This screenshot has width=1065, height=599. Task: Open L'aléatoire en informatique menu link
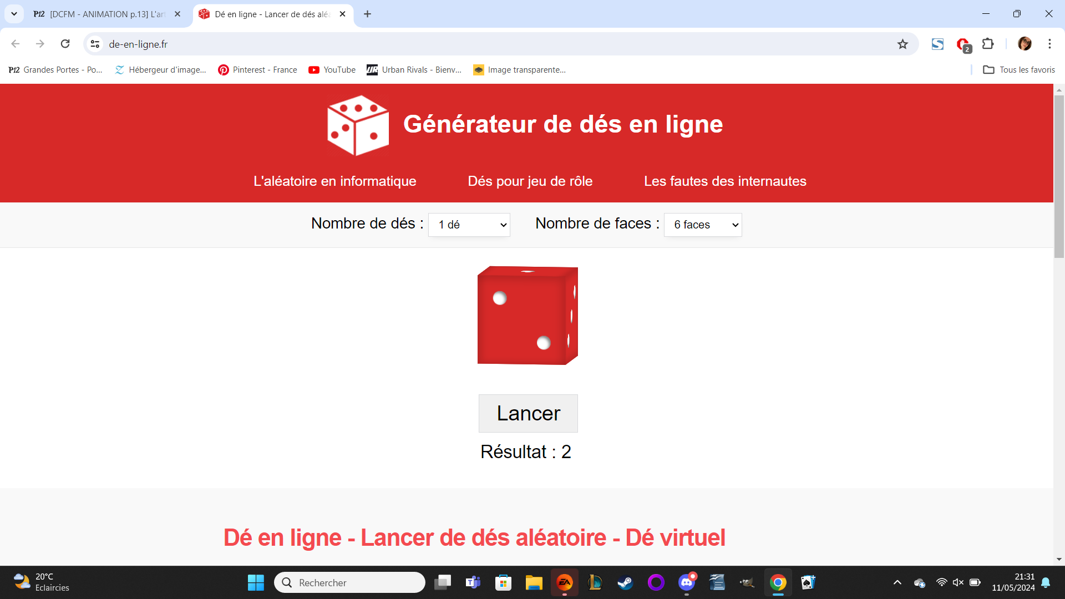pyautogui.click(x=334, y=181)
